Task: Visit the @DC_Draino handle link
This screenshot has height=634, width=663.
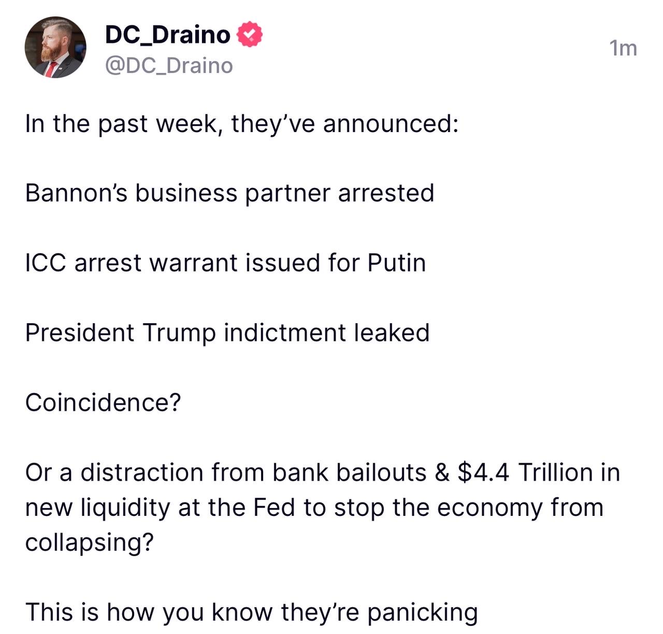Action: click(169, 66)
